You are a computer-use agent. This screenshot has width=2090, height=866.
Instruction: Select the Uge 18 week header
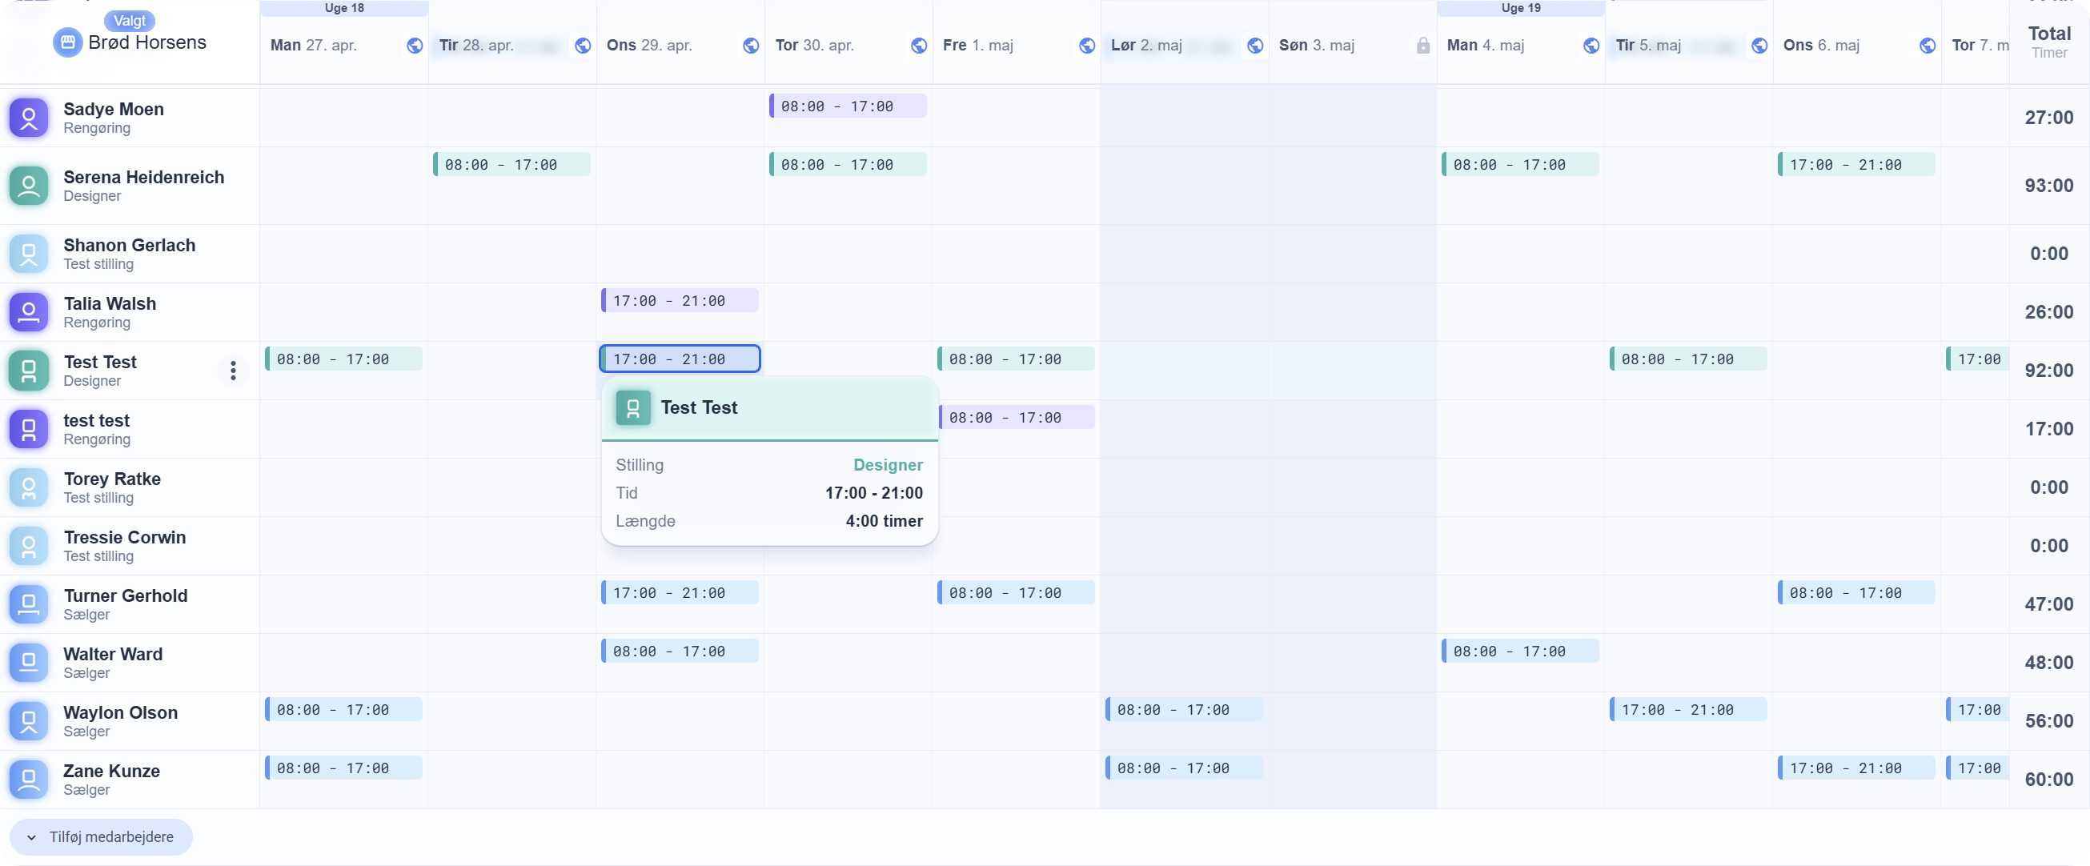tap(344, 8)
